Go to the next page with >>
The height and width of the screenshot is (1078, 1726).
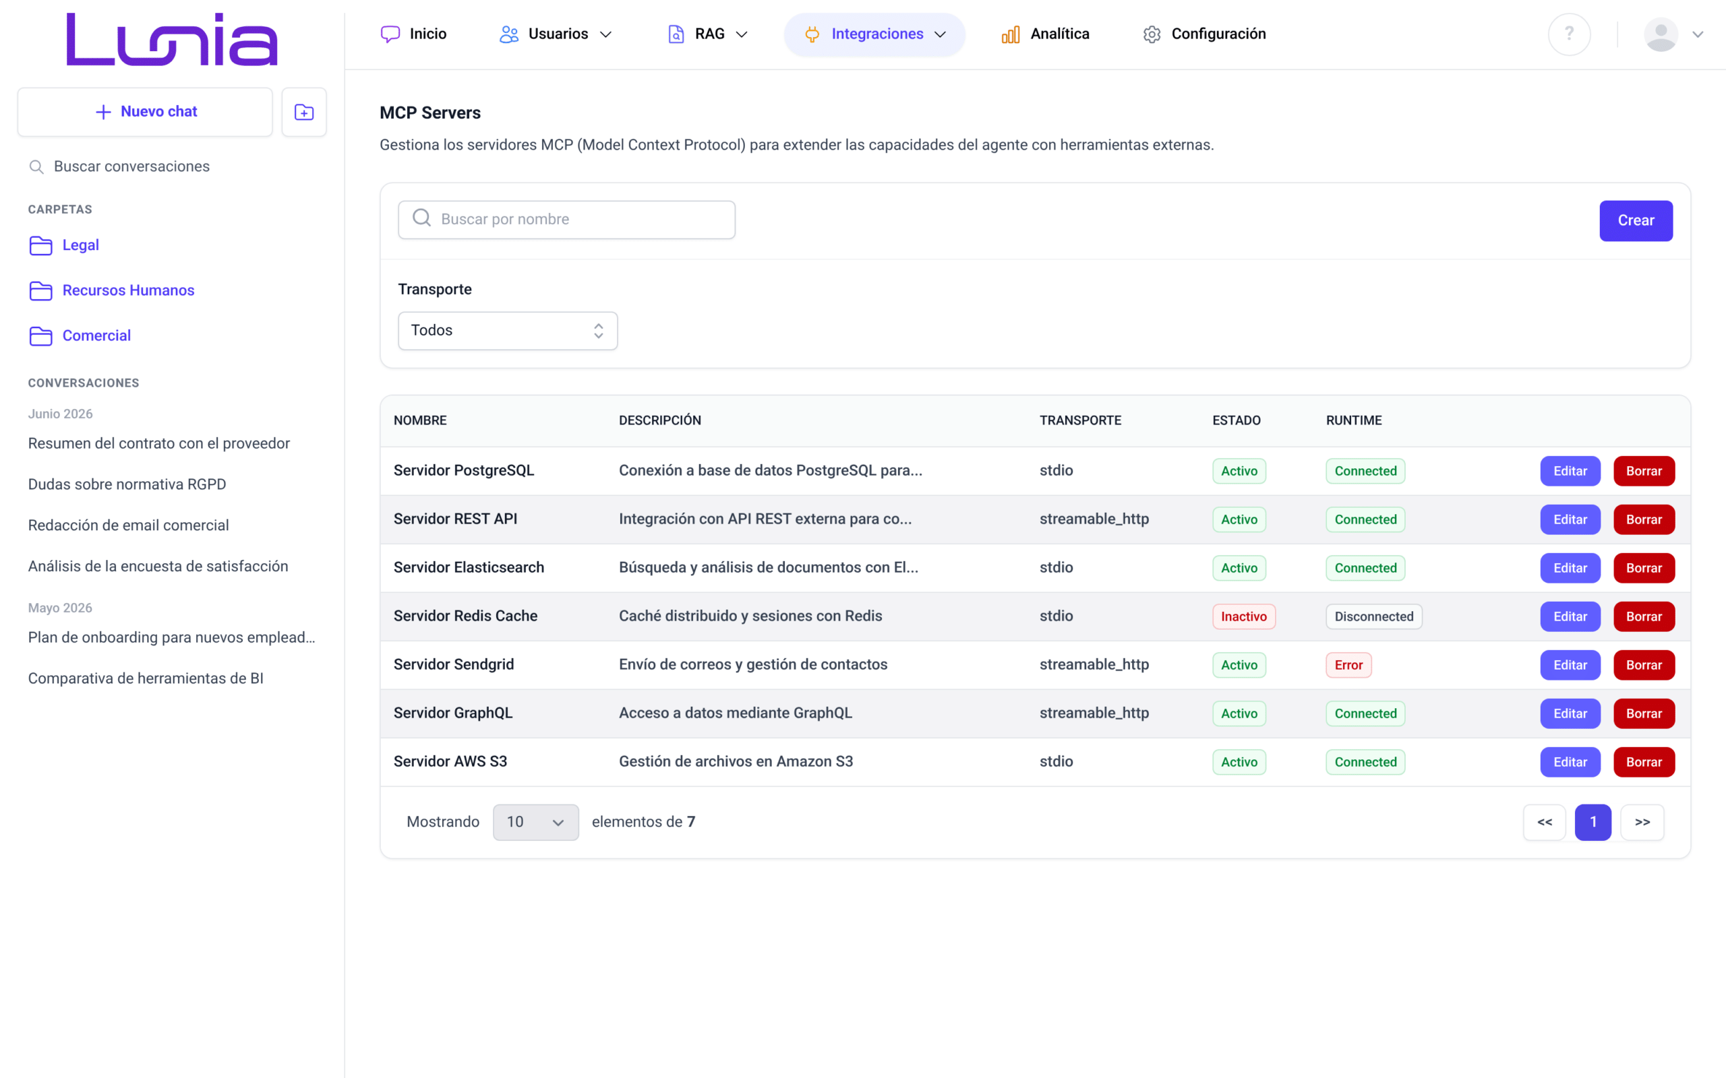[x=1642, y=822]
